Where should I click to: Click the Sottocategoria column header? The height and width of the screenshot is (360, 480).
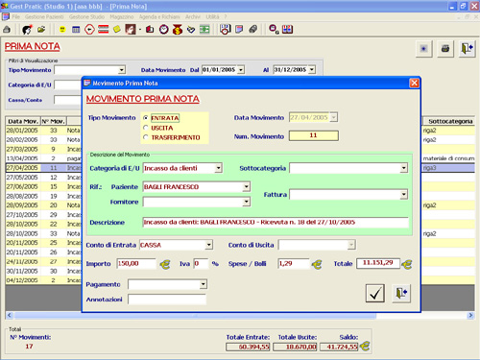[x=450, y=121]
